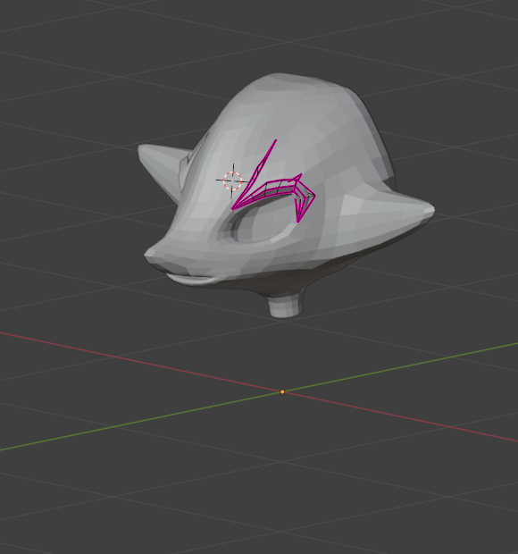Click the neck stub under the head model
The width and height of the screenshot is (518, 554).
click(x=285, y=305)
